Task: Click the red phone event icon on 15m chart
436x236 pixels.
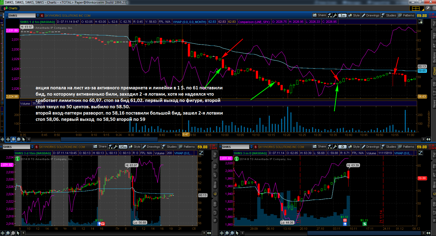Action: [x=103, y=224]
